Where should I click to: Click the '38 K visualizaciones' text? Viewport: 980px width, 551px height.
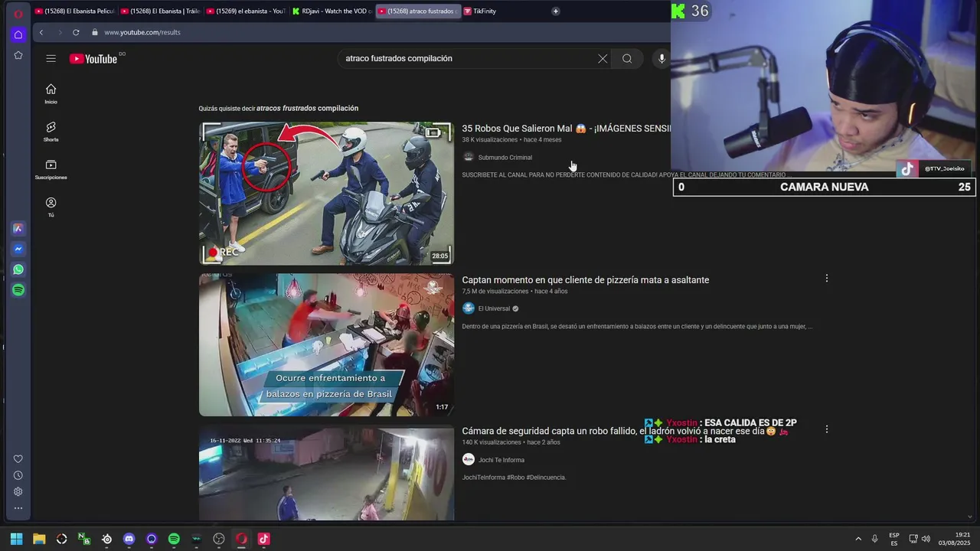[490, 140]
